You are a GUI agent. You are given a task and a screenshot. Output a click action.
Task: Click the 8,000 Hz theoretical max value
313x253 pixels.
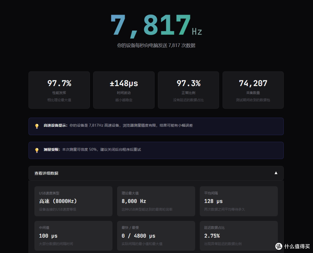point(134,201)
